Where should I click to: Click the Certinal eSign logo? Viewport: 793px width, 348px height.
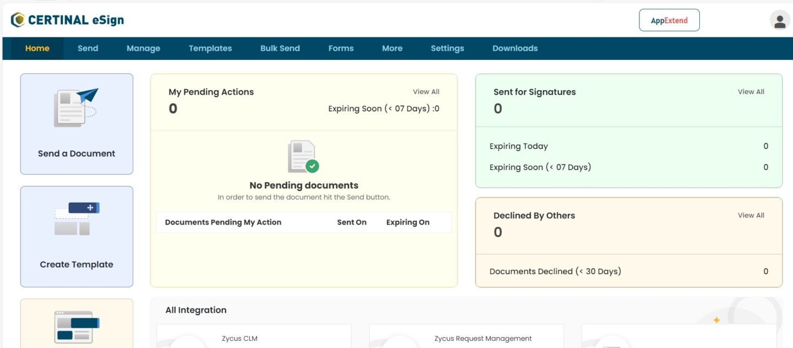tap(67, 20)
